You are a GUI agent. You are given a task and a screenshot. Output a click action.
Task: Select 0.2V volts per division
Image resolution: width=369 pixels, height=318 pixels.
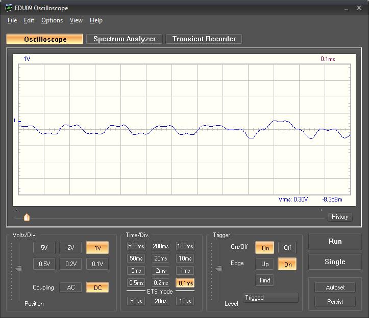[x=70, y=264]
